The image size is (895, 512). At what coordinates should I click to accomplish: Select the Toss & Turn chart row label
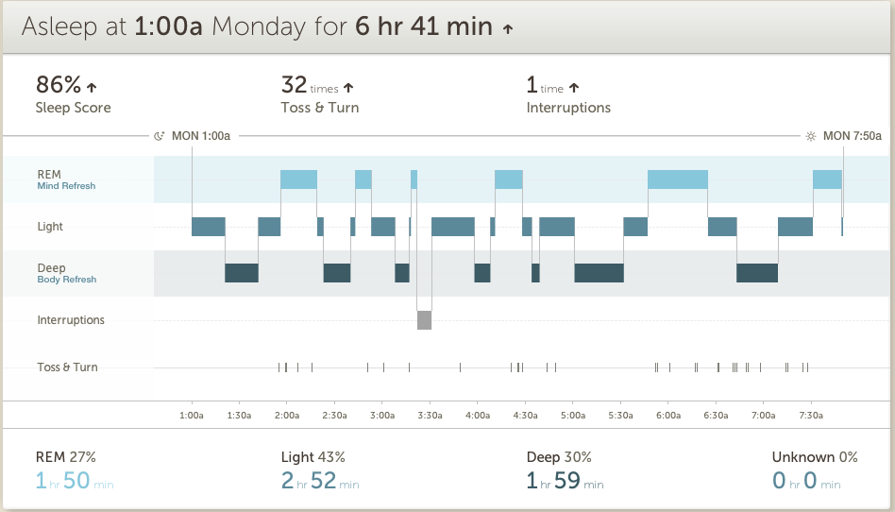pos(67,367)
